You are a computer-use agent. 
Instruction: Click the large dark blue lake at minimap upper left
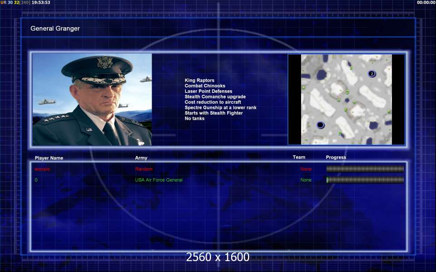322,74
